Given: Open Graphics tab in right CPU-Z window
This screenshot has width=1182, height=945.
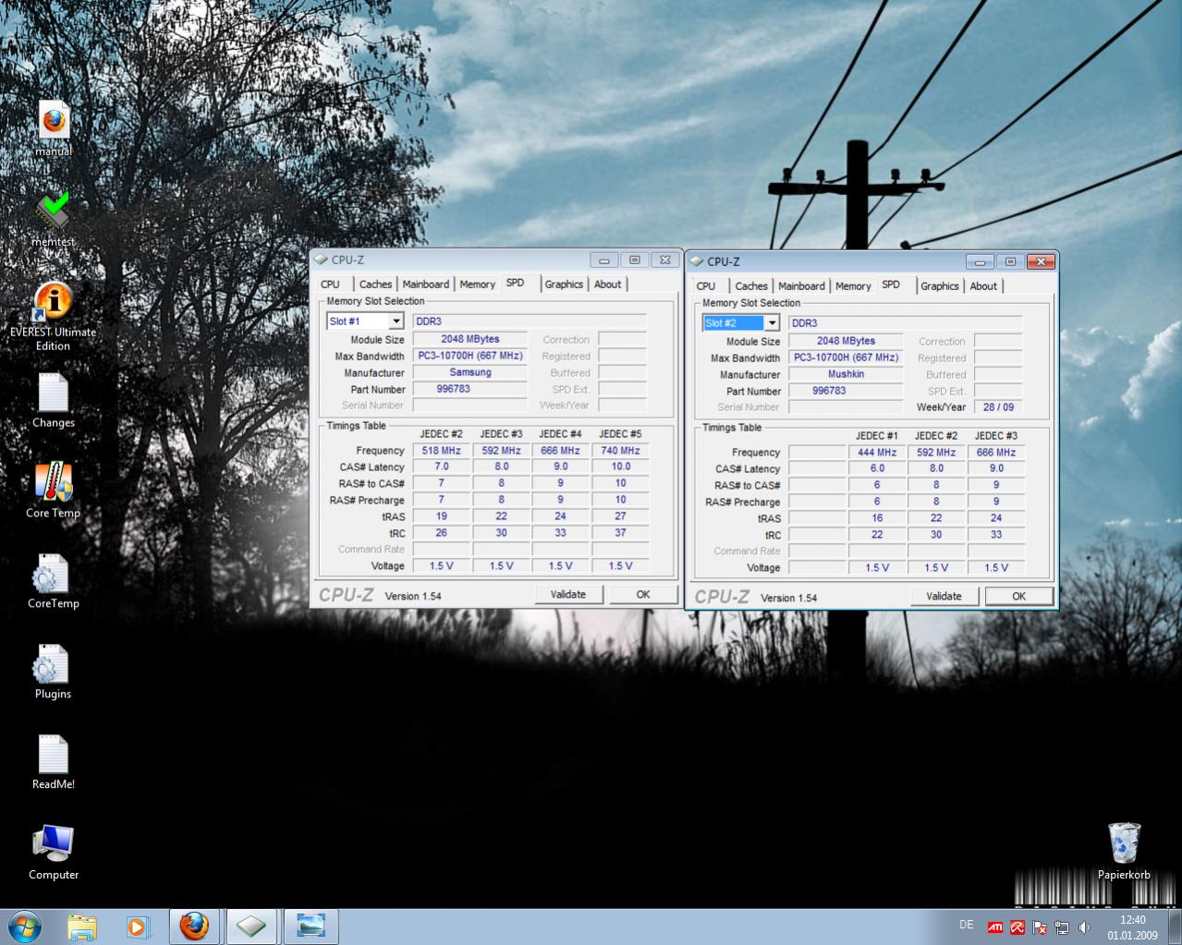Looking at the screenshot, I should tap(940, 286).
